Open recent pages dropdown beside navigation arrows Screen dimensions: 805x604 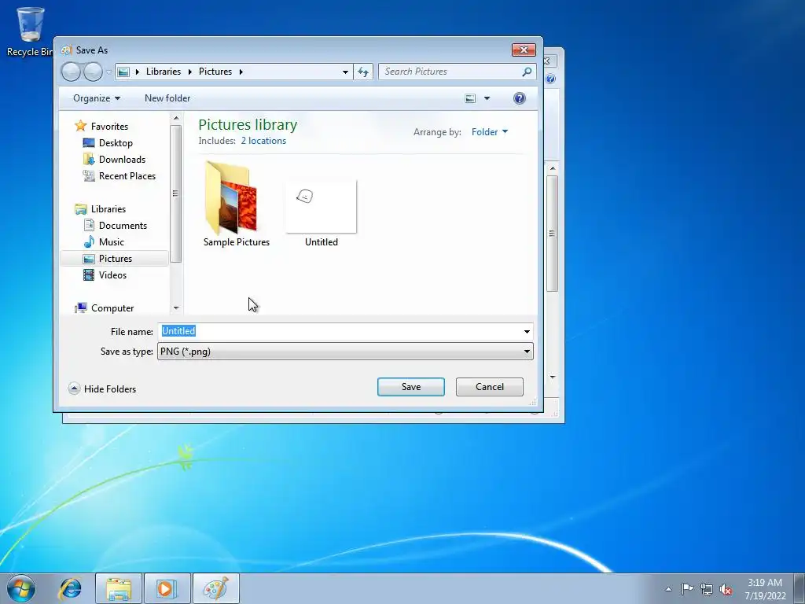[x=108, y=72]
